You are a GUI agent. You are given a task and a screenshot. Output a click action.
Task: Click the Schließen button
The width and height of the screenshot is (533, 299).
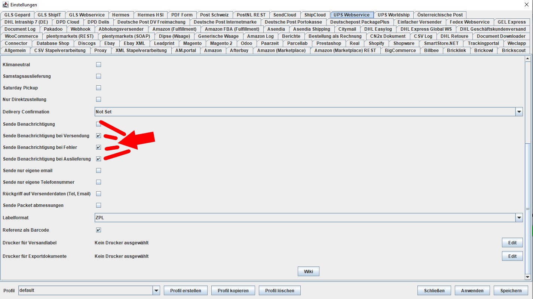[434, 291]
